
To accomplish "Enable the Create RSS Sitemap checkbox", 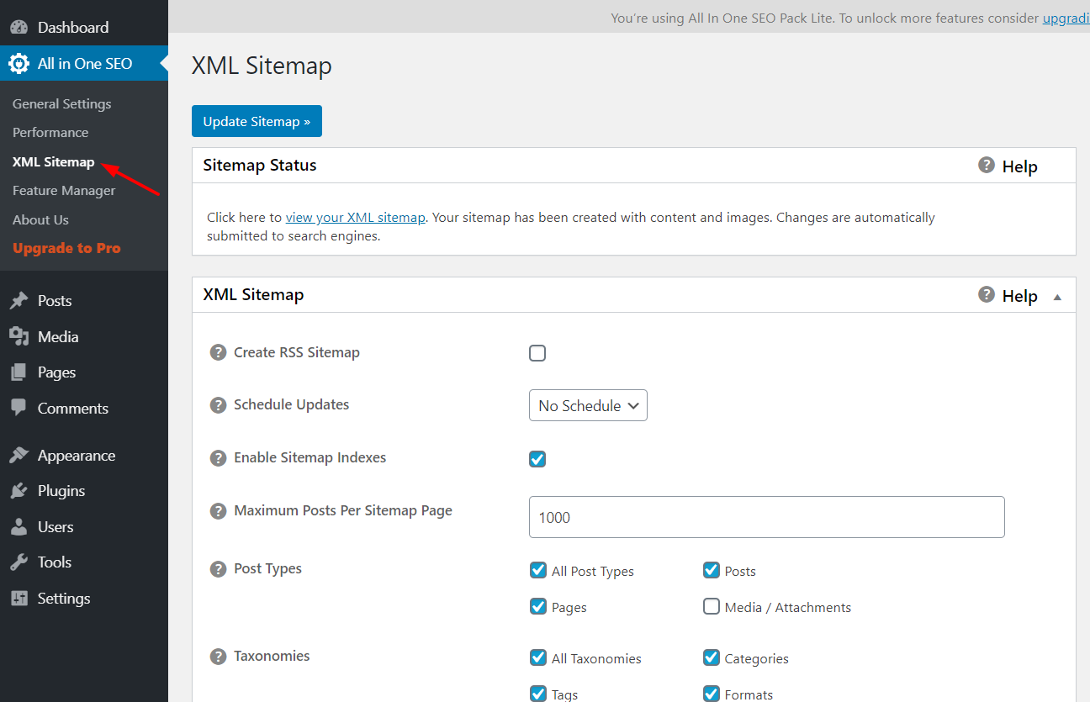I will pos(537,353).
